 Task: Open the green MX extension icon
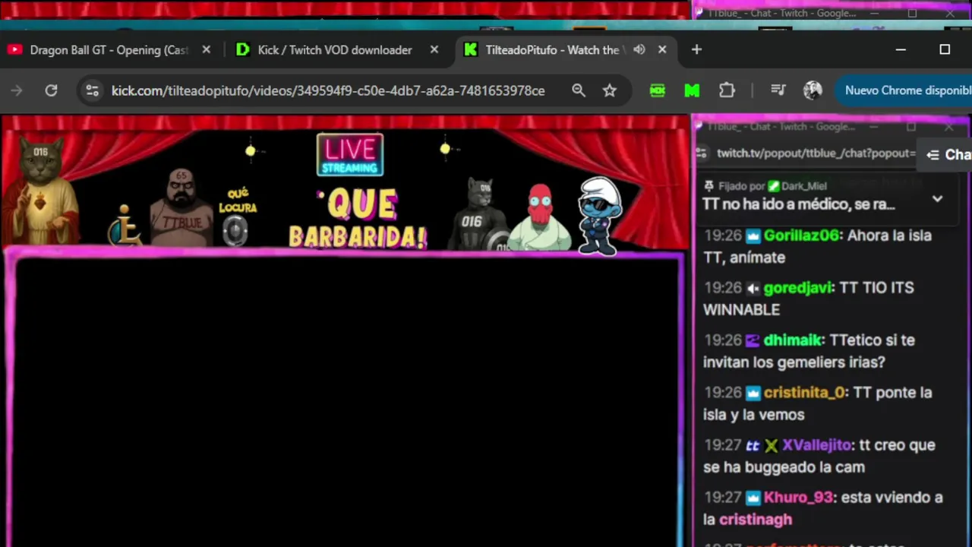pos(658,90)
